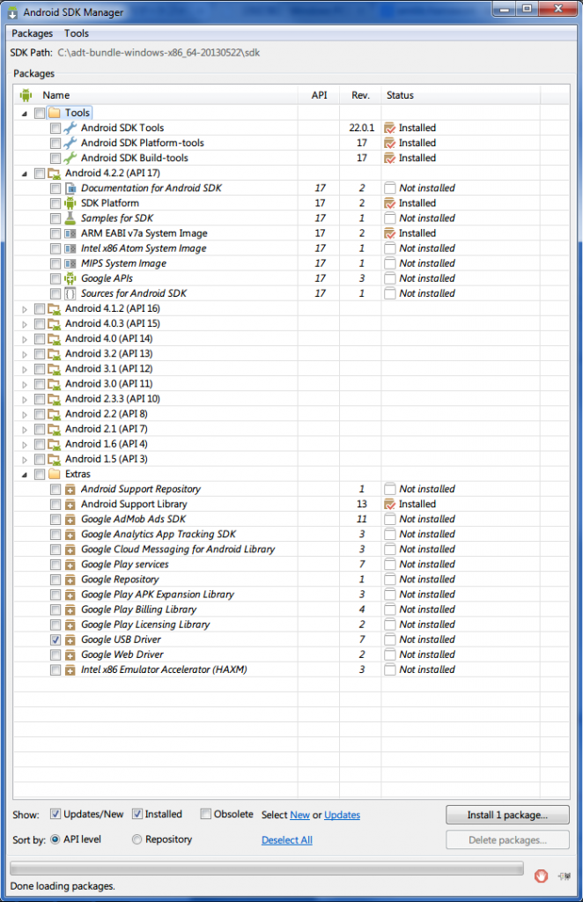Expand the Android 4.1.2 (API 16) node
Image resolution: width=583 pixels, height=902 pixels.
24,308
